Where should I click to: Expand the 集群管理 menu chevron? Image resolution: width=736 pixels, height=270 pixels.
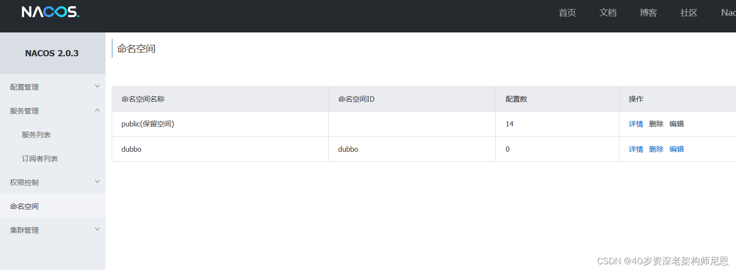(97, 229)
